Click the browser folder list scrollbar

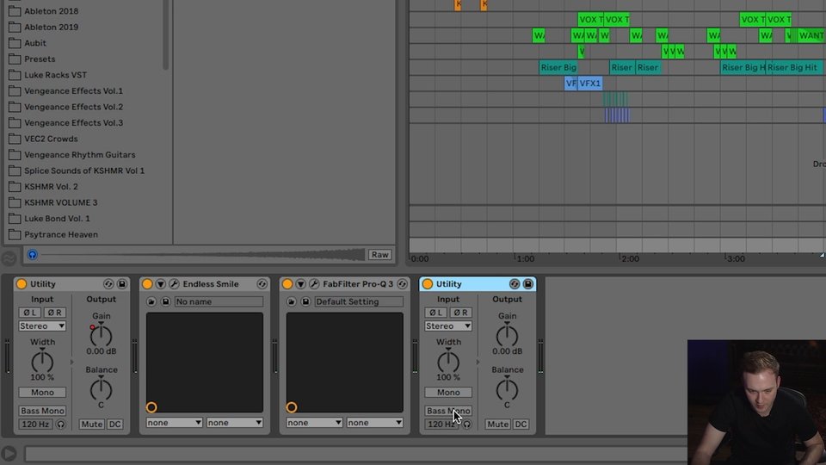[165, 34]
